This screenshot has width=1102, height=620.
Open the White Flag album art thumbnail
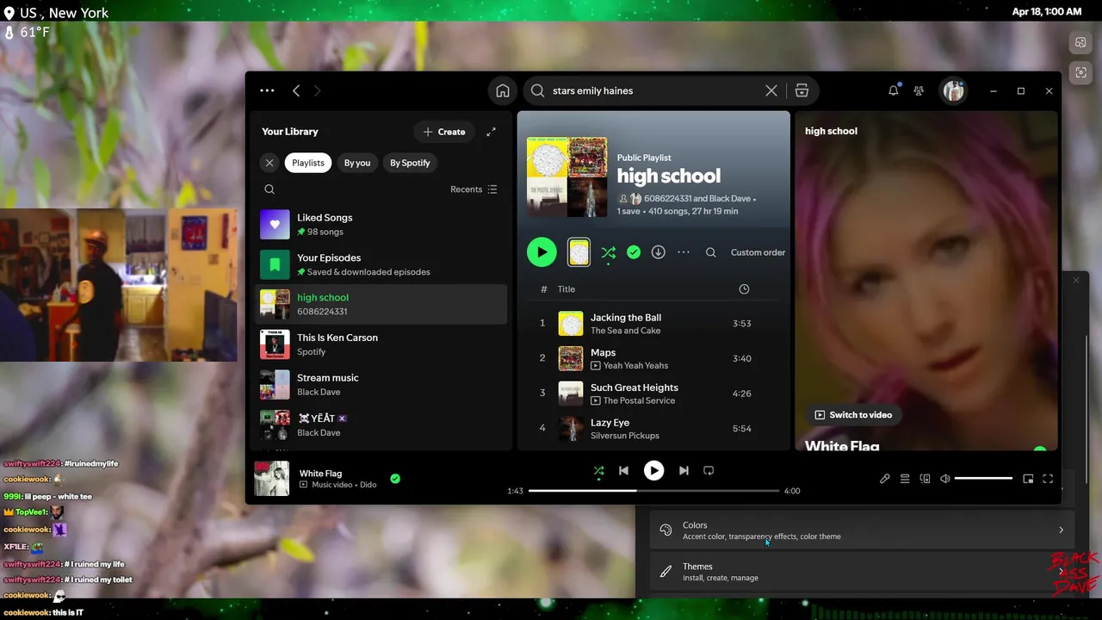coord(272,479)
